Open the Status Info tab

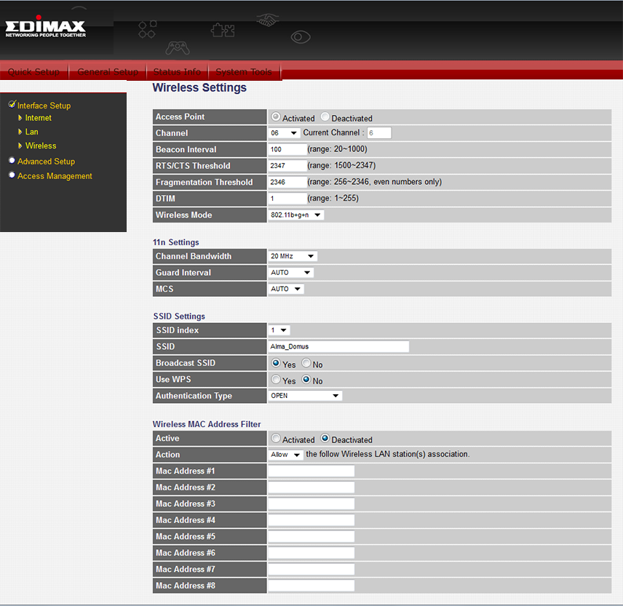coord(177,72)
